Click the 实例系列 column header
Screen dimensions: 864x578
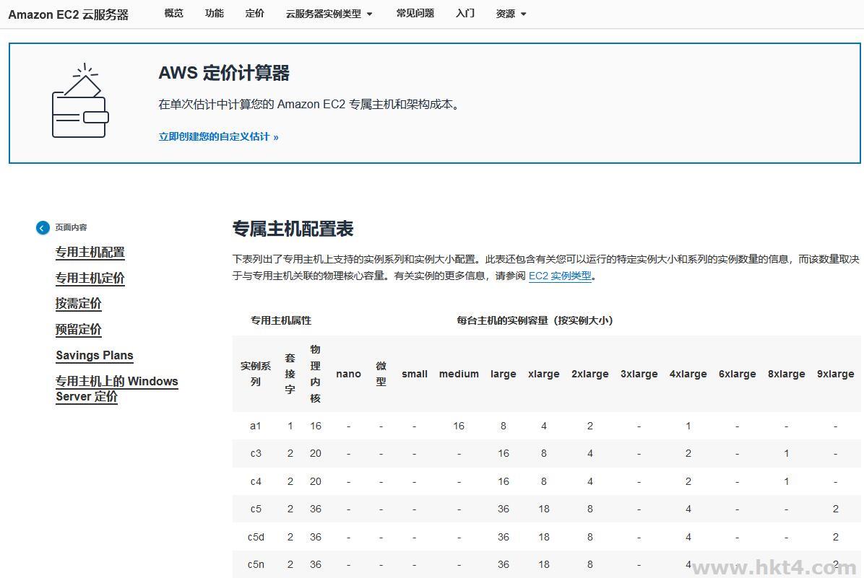256,374
